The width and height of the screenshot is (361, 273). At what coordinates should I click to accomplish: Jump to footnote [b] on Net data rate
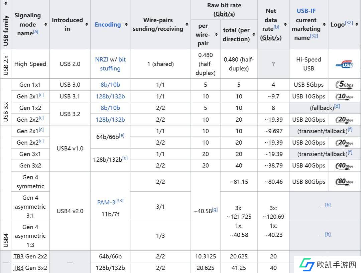tap(276, 27)
